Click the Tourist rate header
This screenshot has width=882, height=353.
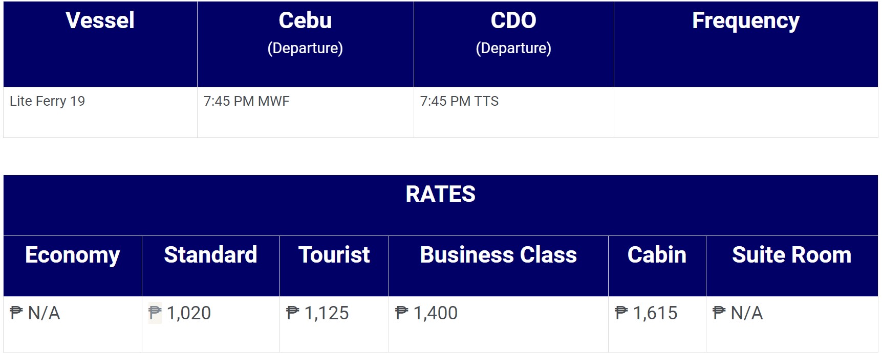[x=334, y=266]
